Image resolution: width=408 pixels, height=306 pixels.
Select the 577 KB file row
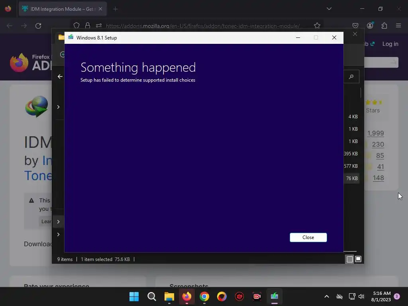351,166
